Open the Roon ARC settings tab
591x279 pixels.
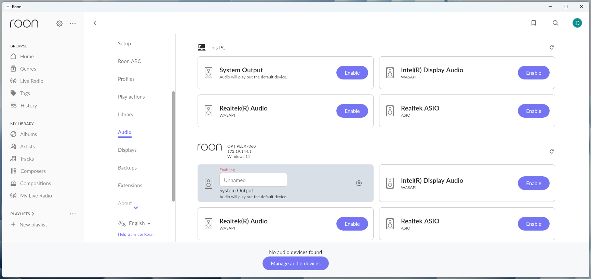[130, 61]
